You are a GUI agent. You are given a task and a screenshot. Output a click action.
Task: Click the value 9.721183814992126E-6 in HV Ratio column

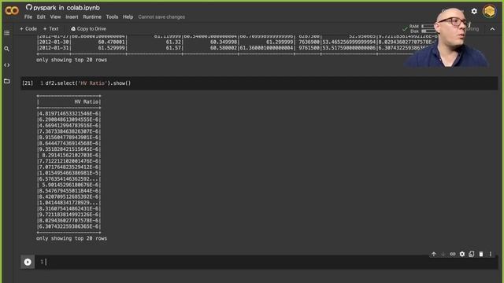click(69, 215)
